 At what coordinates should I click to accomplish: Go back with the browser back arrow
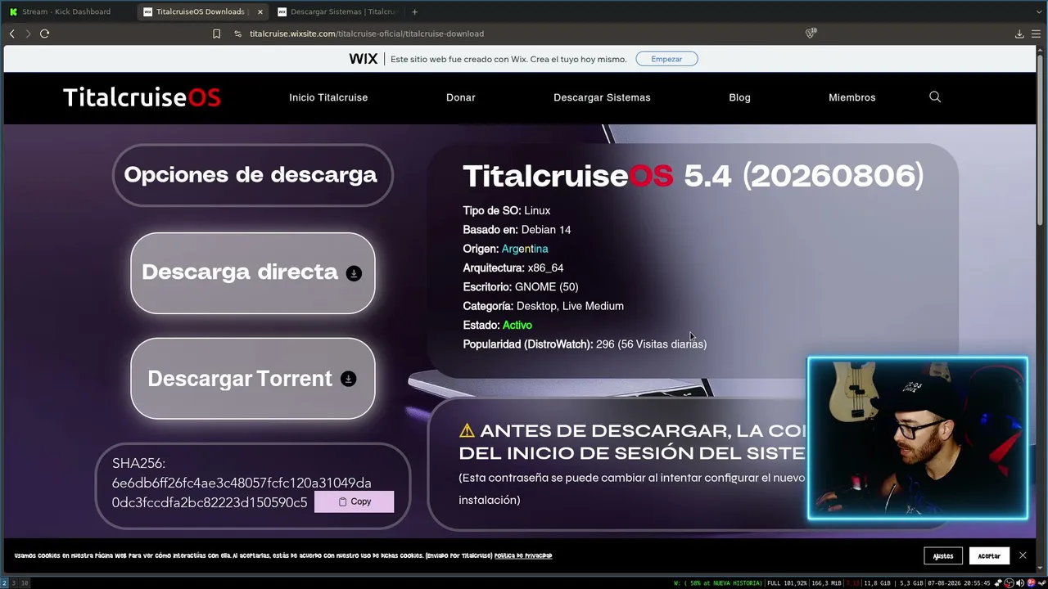tap(11, 34)
